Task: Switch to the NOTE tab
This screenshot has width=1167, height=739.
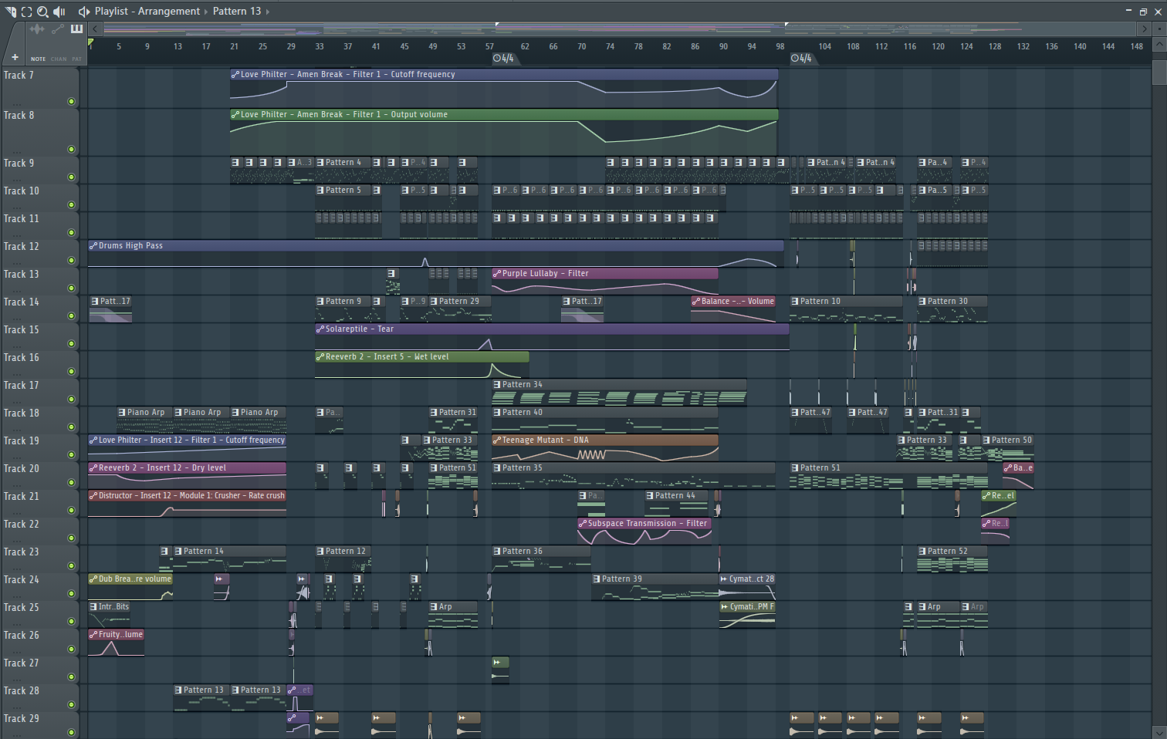Action: click(38, 59)
